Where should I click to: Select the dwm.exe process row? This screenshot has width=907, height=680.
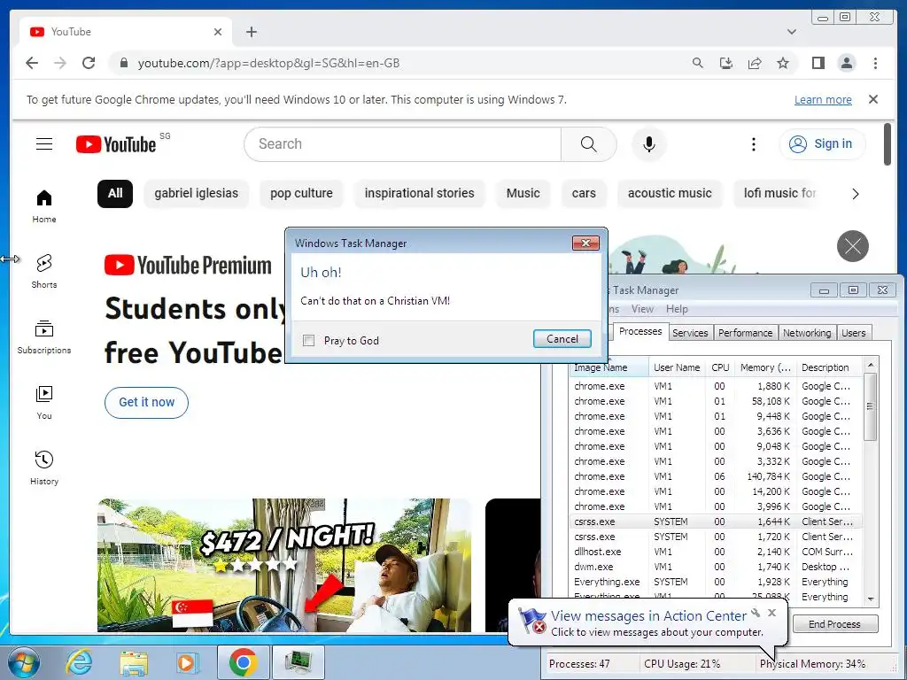click(x=716, y=567)
